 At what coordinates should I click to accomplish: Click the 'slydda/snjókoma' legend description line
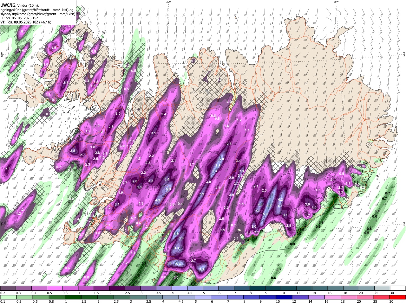(x=38, y=14)
